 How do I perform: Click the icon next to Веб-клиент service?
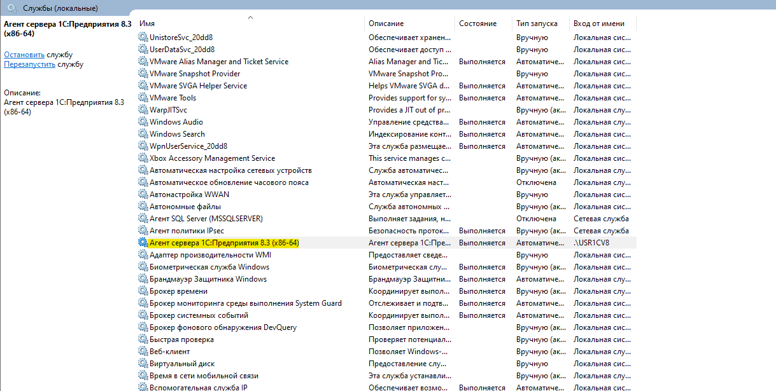tap(143, 352)
